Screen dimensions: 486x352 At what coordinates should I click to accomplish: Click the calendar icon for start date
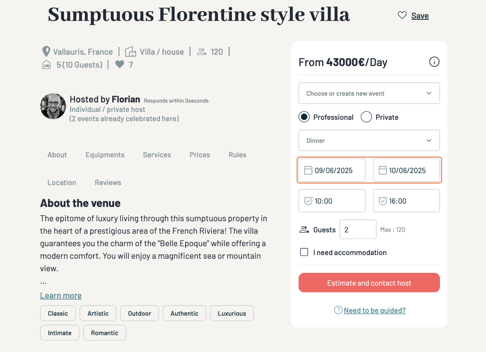pos(308,170)
